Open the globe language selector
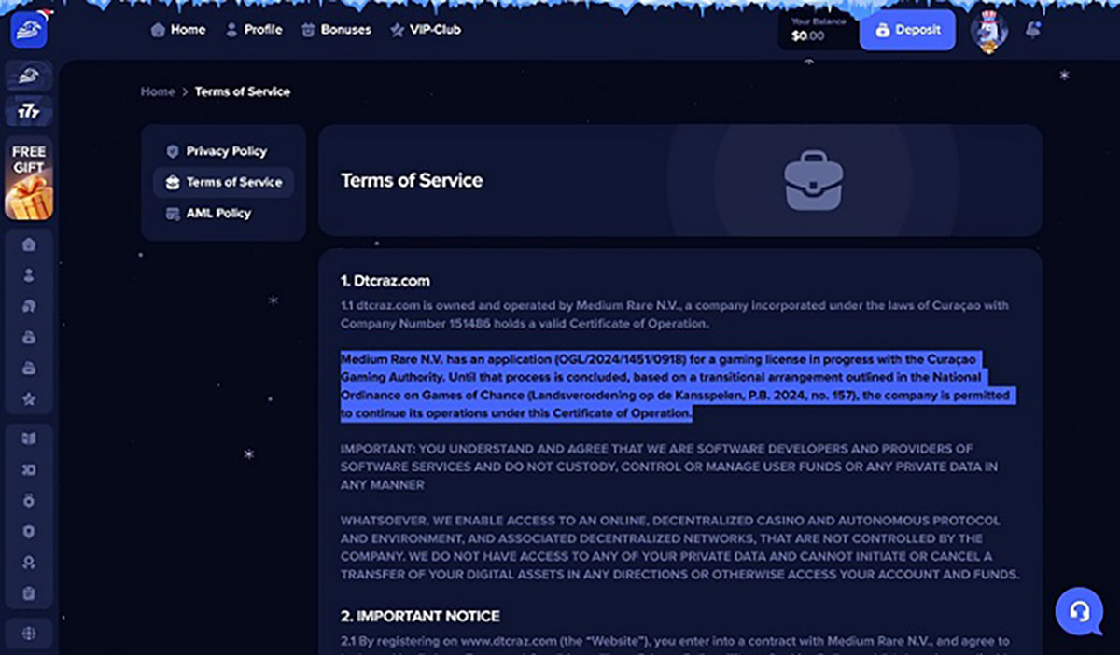 [29, 634]
